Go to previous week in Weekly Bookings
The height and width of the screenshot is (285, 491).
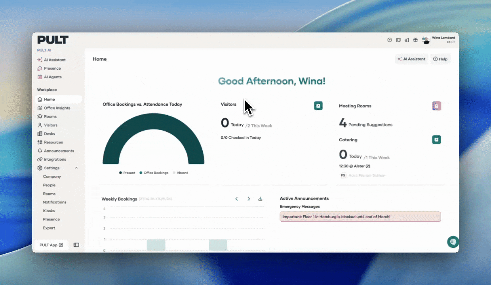coord(236,199)
